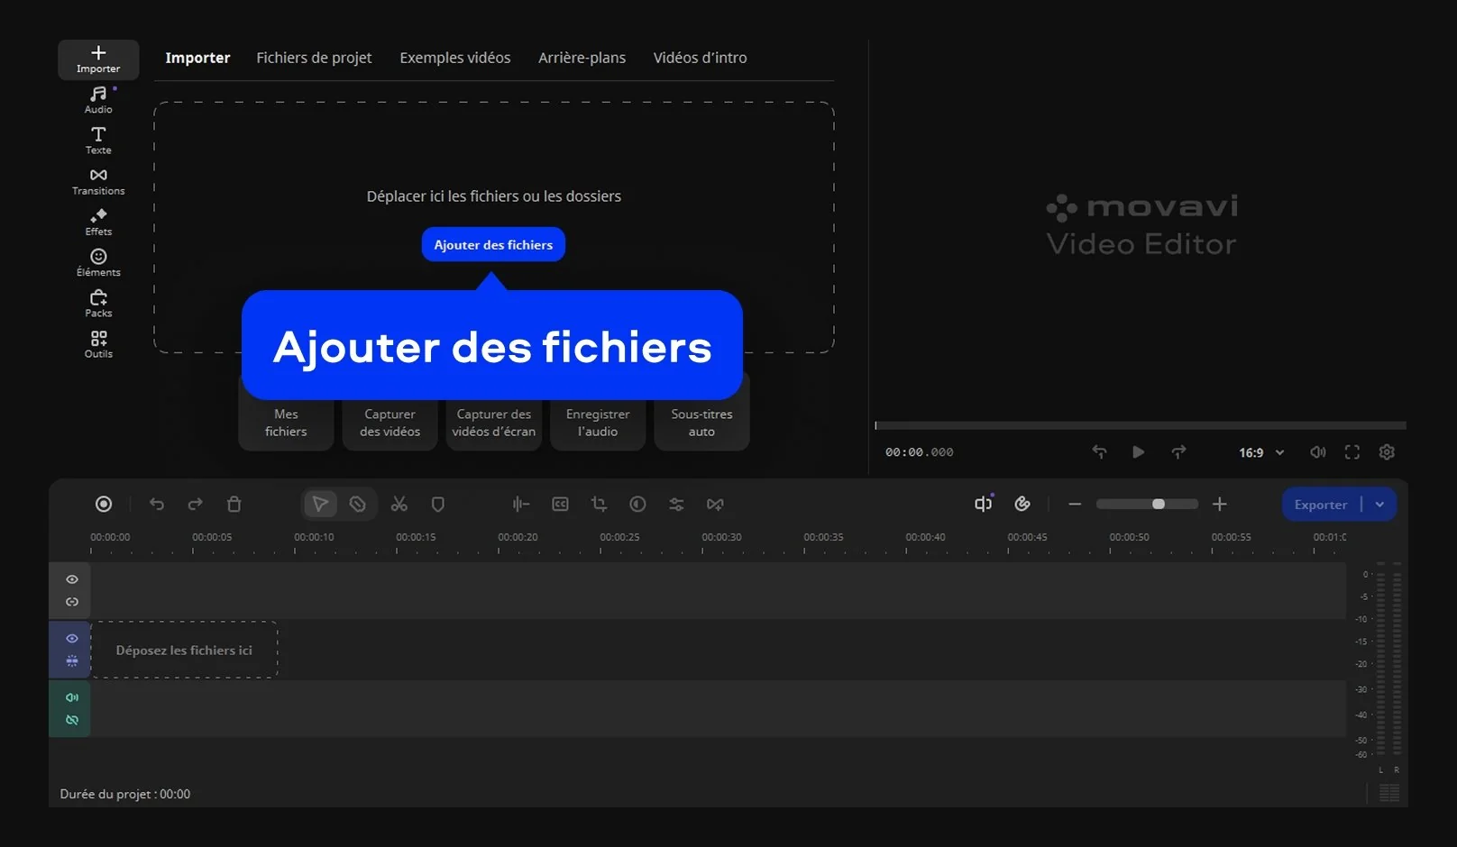Open the Transitions panel in sidebar
The image size is (1457, 847).
[98, 180]
